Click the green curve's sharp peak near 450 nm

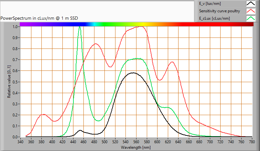coord(80,27)
